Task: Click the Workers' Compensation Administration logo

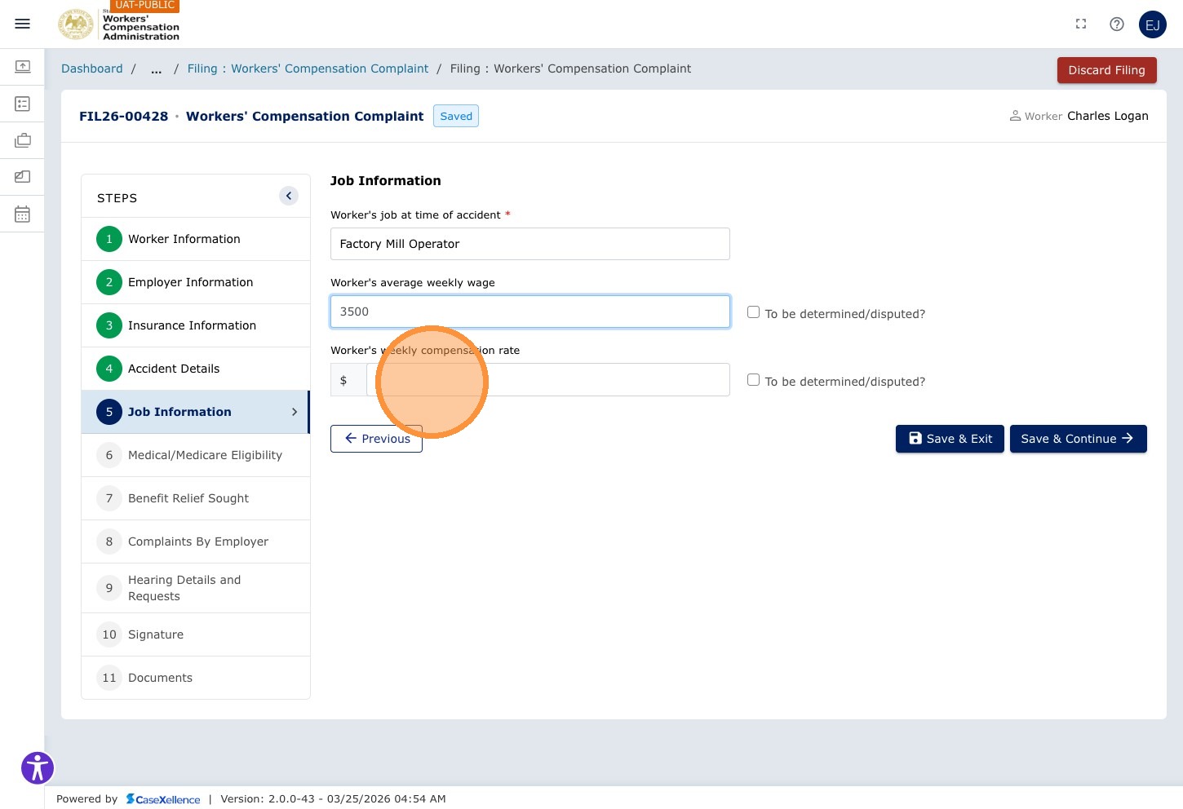Action: tap(118, 24)
